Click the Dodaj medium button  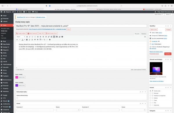click(x=21, y=33)
